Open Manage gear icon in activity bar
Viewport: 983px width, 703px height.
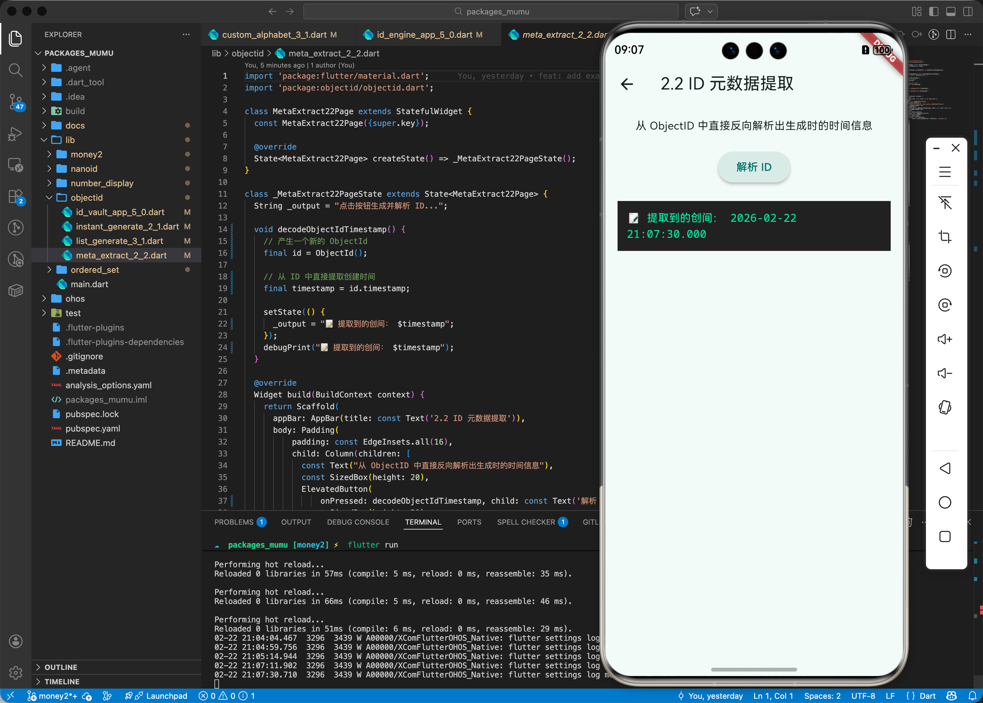[x=16, y=672]
